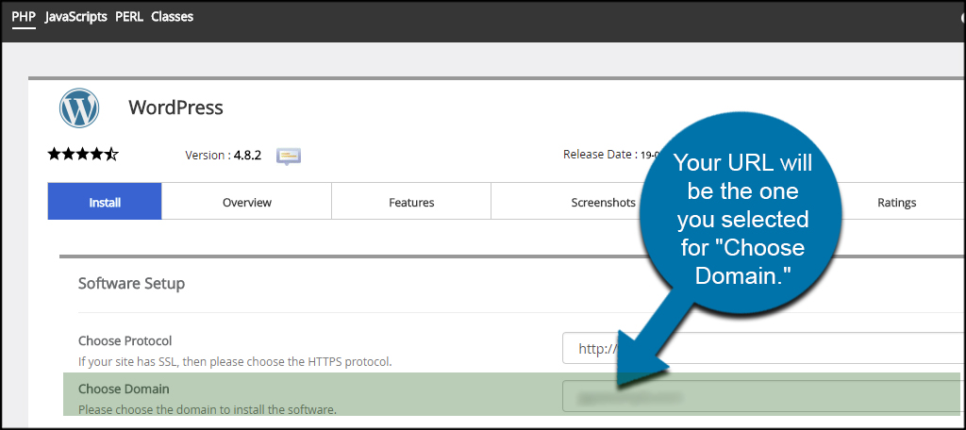Image resolution: width=966 pixels, height=430 pixels.
Task: Click the SSL HTTPS protocol hint text
Action: 235,361
